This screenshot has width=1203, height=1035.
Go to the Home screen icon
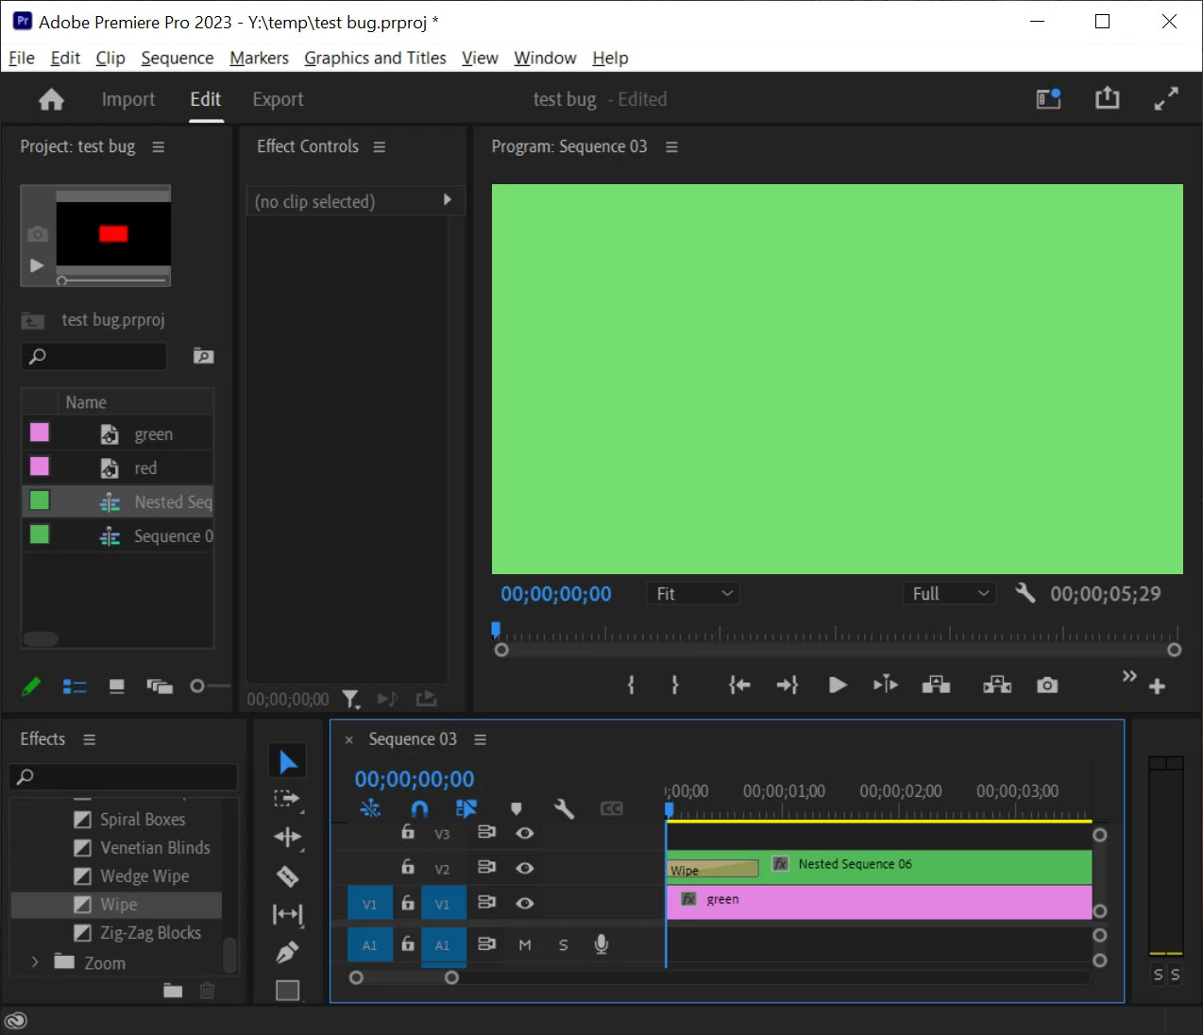[51, 99]
